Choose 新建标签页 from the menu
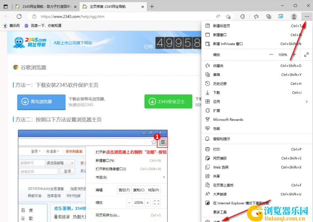The height and width of the screenshot is (222, 313). tap(257, 26)
